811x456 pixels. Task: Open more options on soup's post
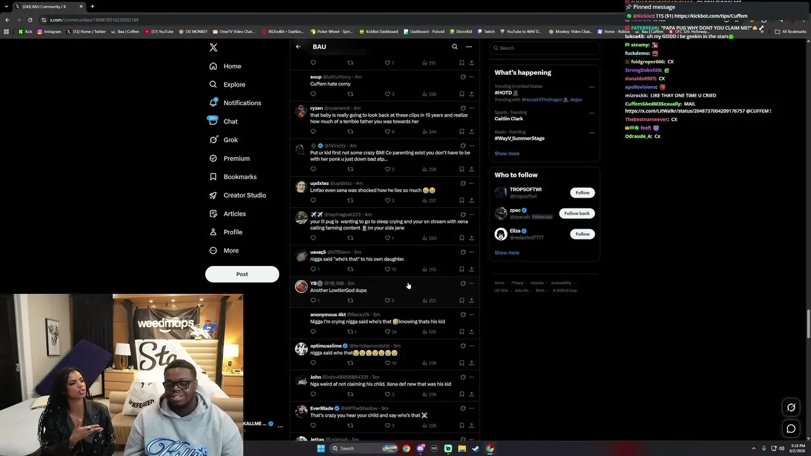(x=471, y=77)
